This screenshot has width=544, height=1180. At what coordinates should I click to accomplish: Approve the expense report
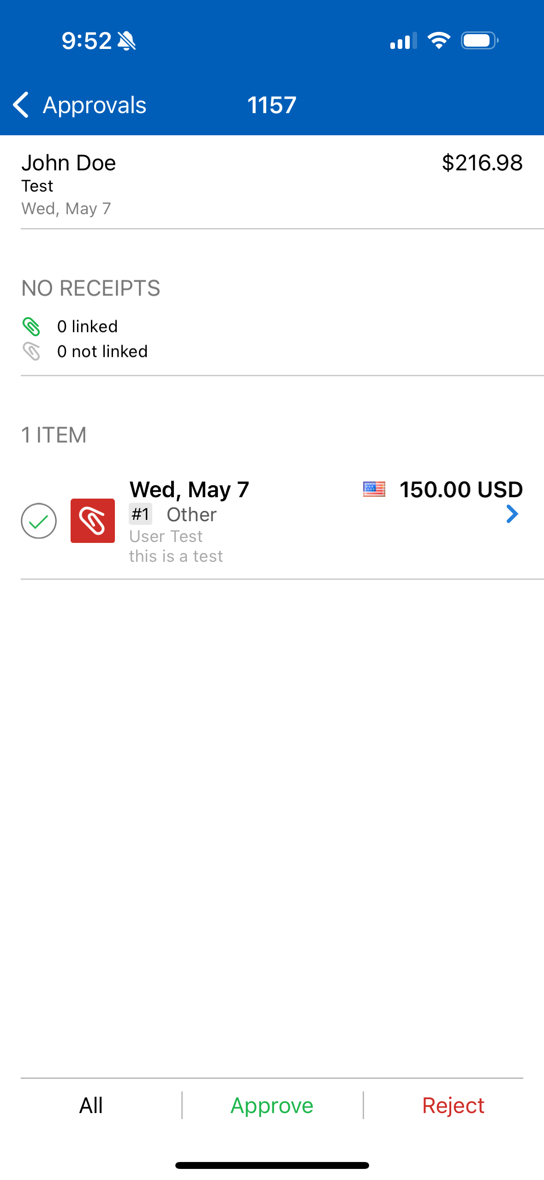click(x=272, y=1105)
